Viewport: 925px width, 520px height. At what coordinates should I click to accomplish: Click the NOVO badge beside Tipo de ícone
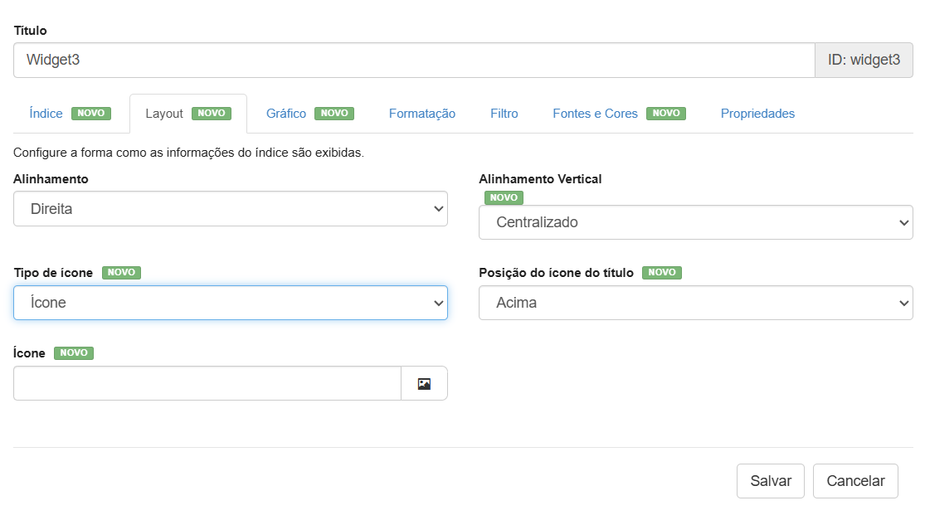[121, 273]
